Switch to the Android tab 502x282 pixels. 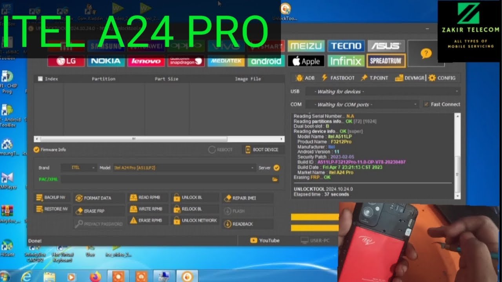pos(266,61)
